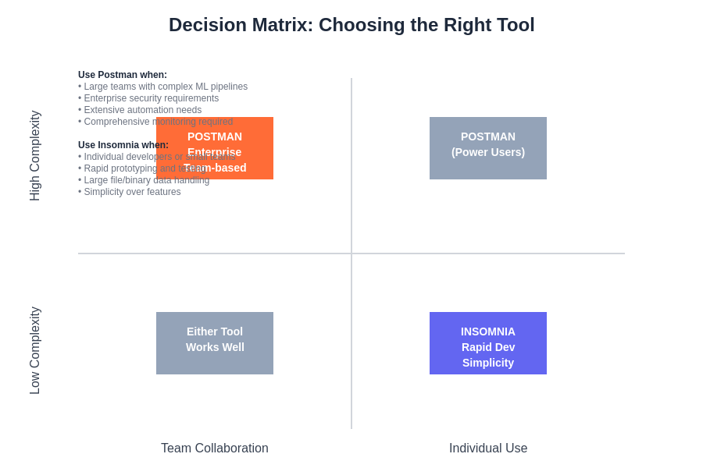Select the 'Individual Use' axis label
Screen dimensions: 703x468
pos(488,448)
